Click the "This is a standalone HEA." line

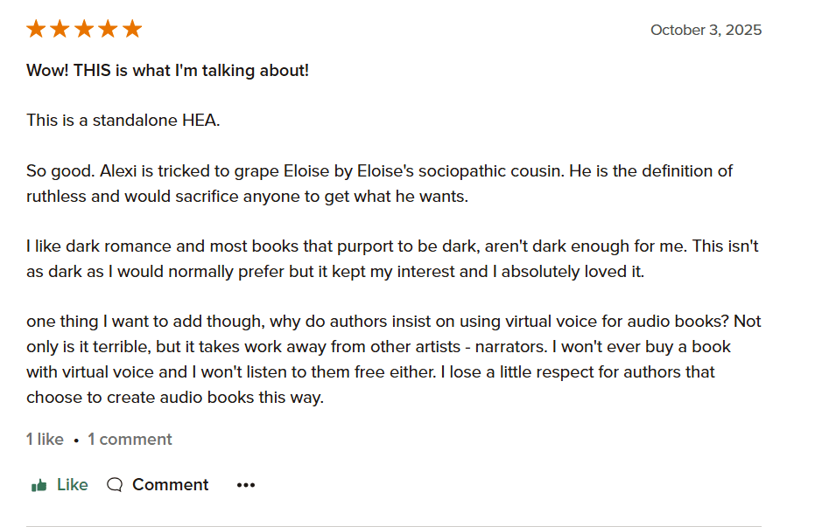tap(123, 120)
